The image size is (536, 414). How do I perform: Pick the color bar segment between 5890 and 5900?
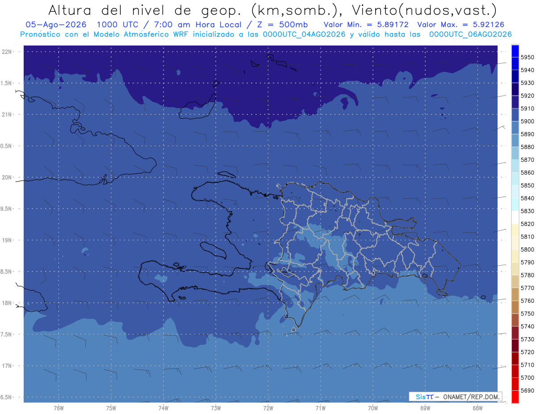(x=515, y=128)
